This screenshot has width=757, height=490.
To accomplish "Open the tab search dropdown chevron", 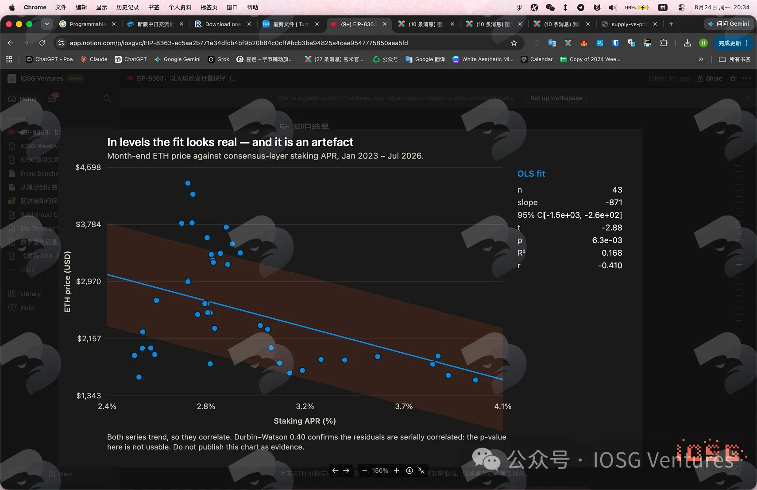I will 46,24.
